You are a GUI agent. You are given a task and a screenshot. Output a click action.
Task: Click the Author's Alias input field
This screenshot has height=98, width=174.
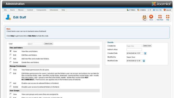click(134, 50)
